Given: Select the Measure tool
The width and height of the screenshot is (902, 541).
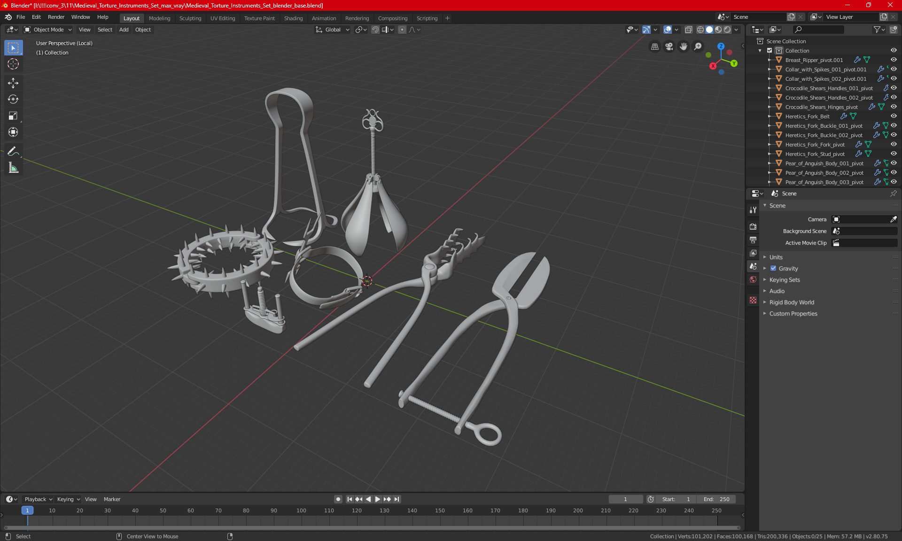Looking at the screenshot, I should (13, 168).
